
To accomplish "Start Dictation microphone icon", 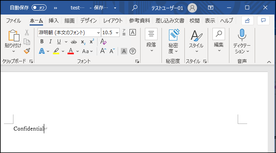I will [242, 35].
